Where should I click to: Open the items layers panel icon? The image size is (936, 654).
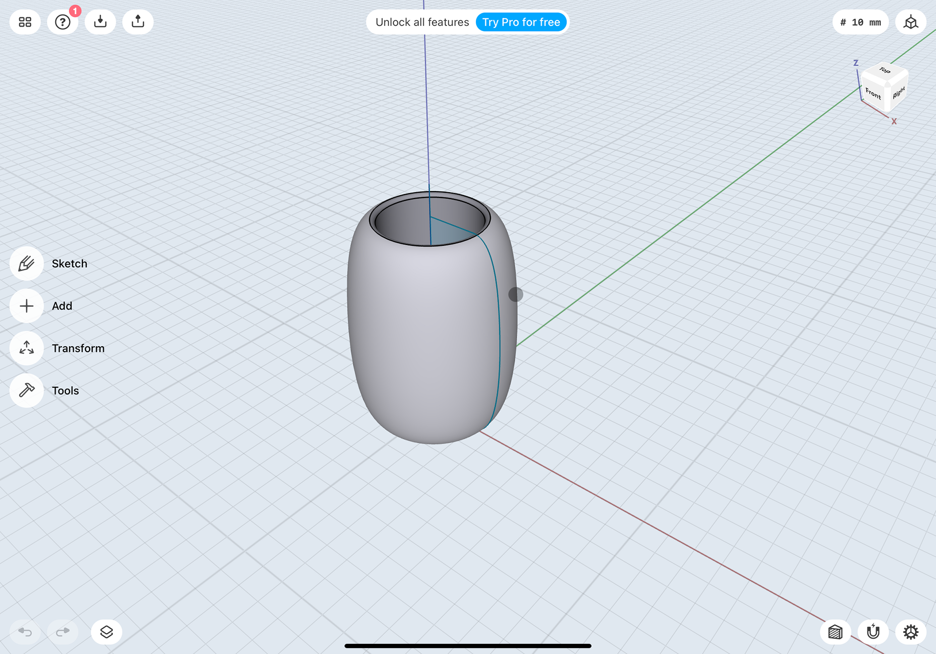click(106, 632)
